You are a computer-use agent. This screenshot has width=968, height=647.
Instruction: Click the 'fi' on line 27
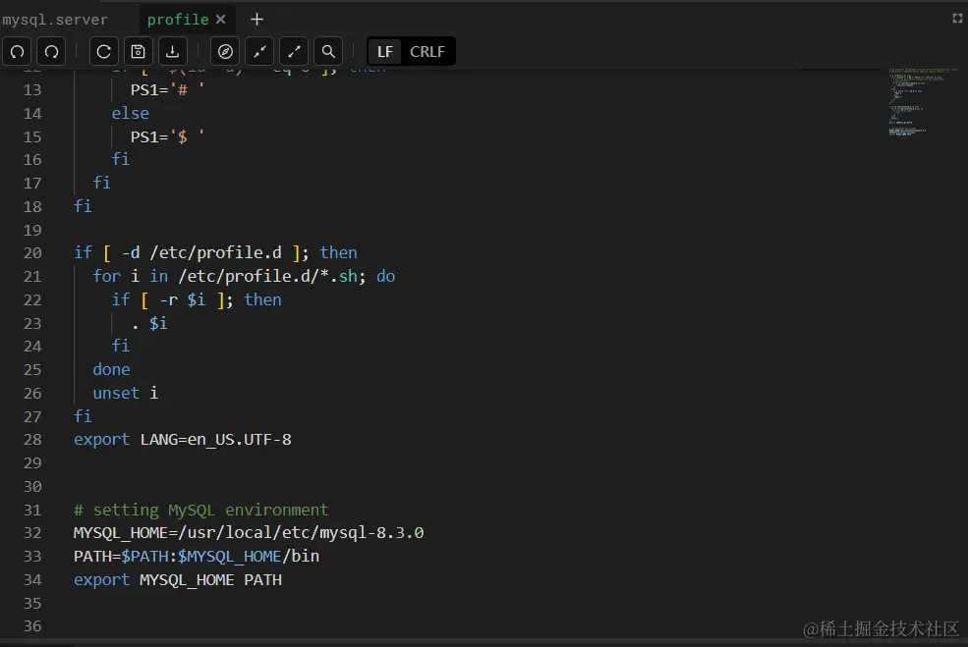[83, 416]
